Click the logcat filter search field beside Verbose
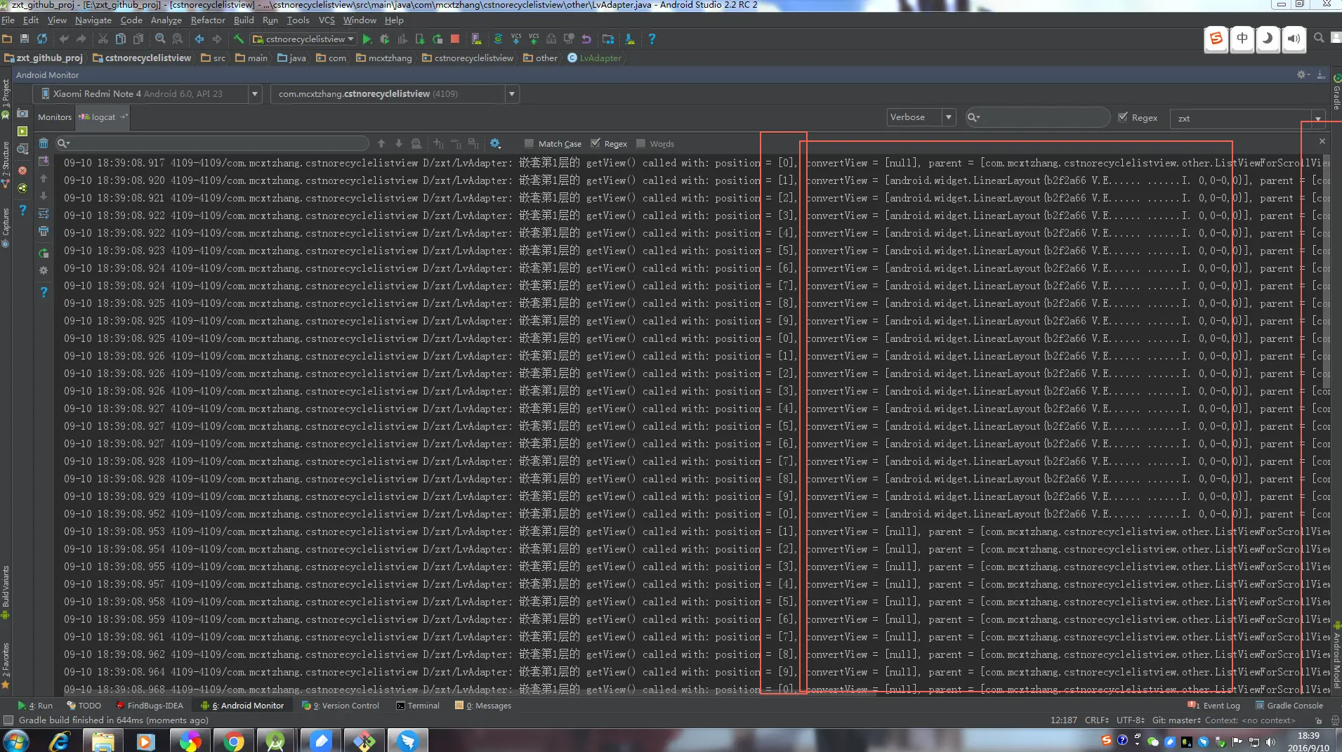Viewport: 1342px width, 752px height. point(1037,117)
